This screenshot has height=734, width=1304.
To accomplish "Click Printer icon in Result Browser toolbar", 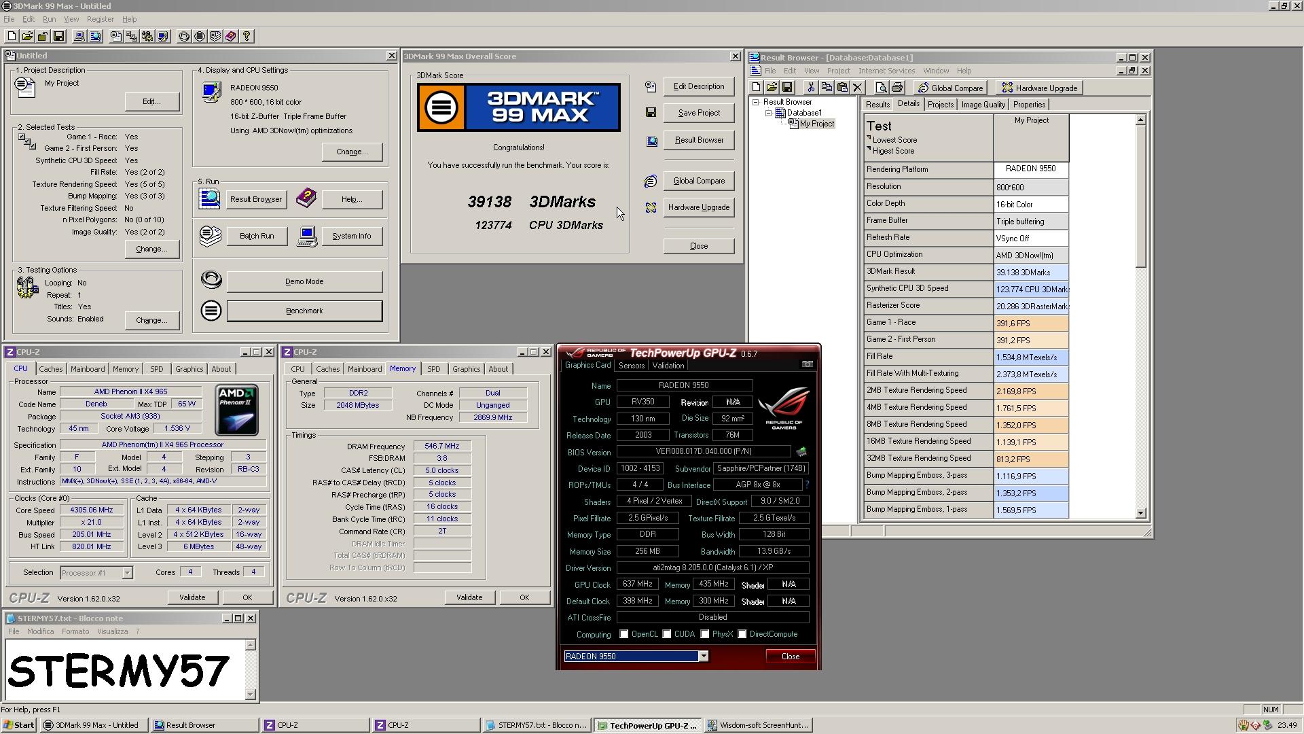I will point(897,88).
